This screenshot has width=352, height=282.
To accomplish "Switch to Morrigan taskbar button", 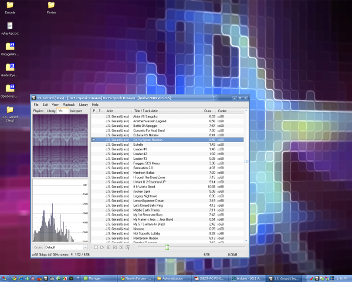I will [x=99, y=278].
